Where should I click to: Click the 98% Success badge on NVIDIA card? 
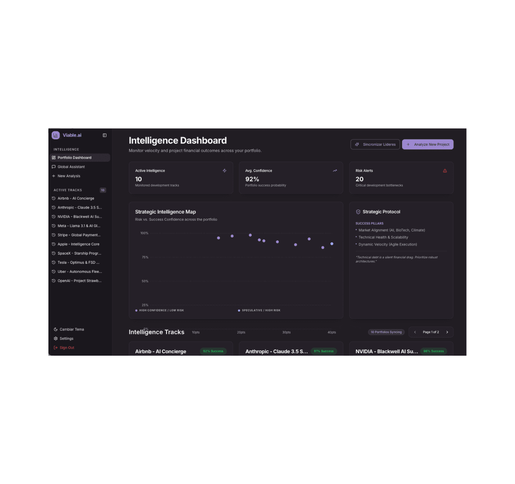click(434, 351)
